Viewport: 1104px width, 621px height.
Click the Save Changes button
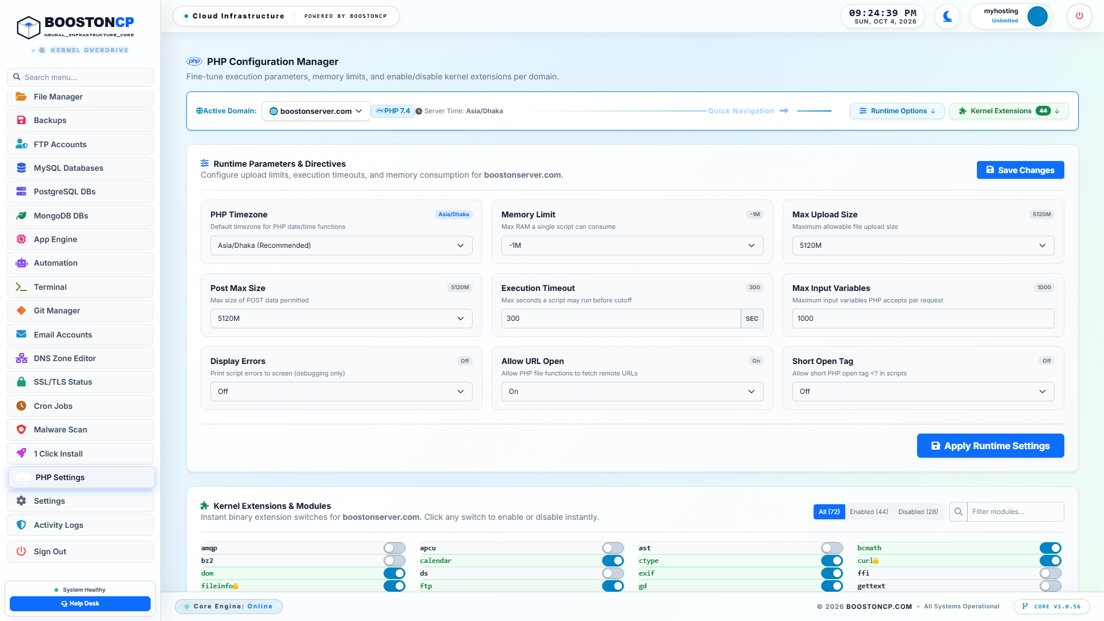pyautogui.click(x=1020, y=170)
